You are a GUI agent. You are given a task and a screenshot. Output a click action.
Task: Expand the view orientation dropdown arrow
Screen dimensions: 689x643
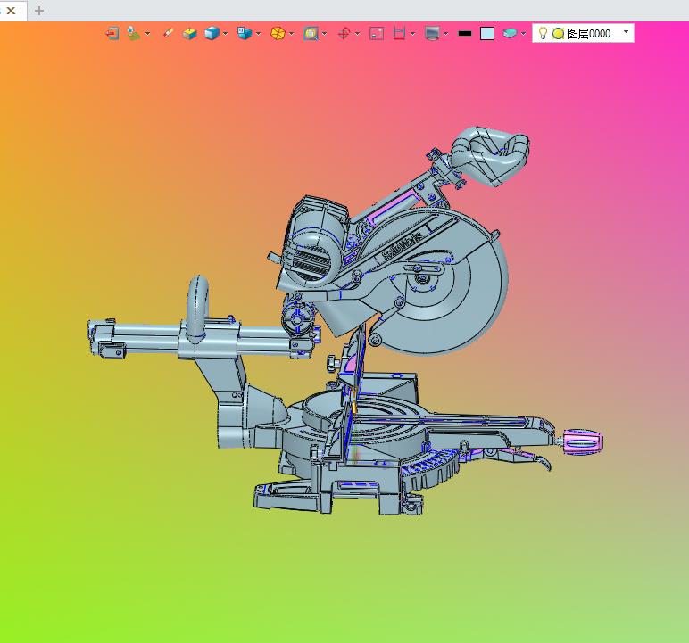pos(259,33)
